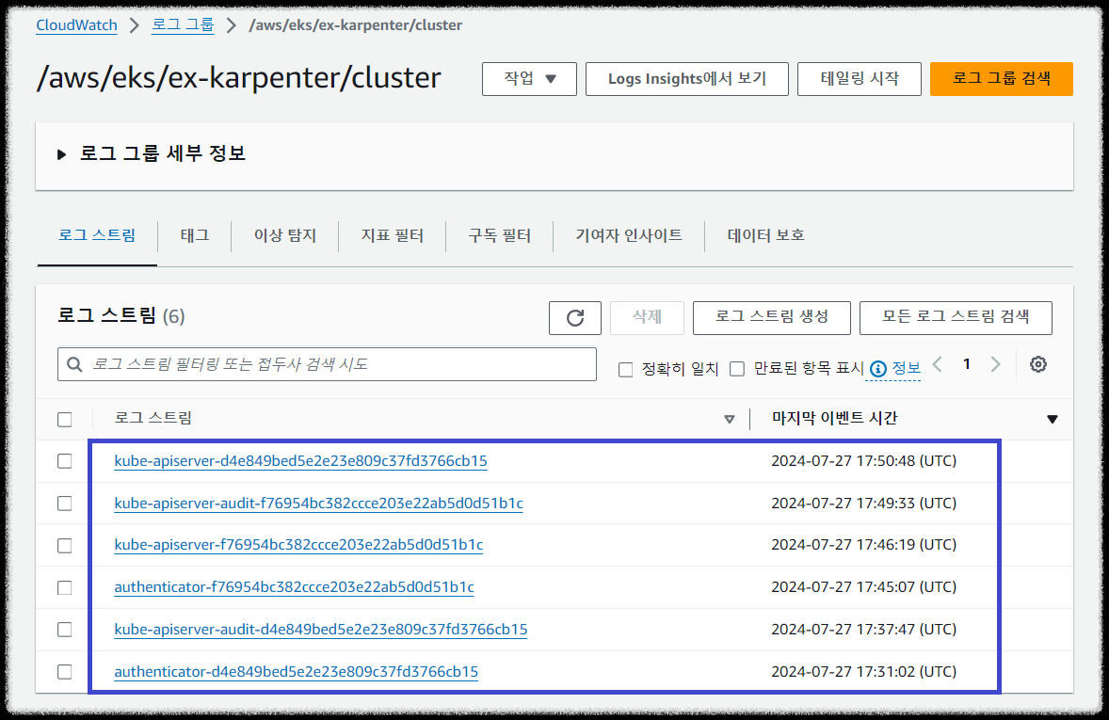The width and height of the screenshot is (1109, 720).
Task: Click 로그 스트림 생성 button
Action: [772, 317]
